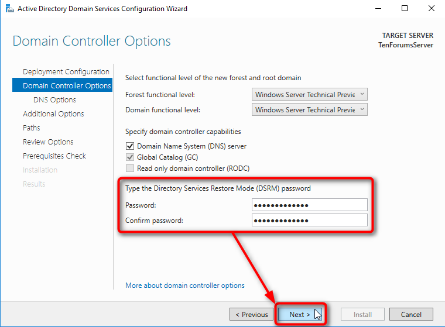Image resolution: width=445 pixels, height=327 pixels.
Task: Go to Review Options step
Action: click(48, 142)
